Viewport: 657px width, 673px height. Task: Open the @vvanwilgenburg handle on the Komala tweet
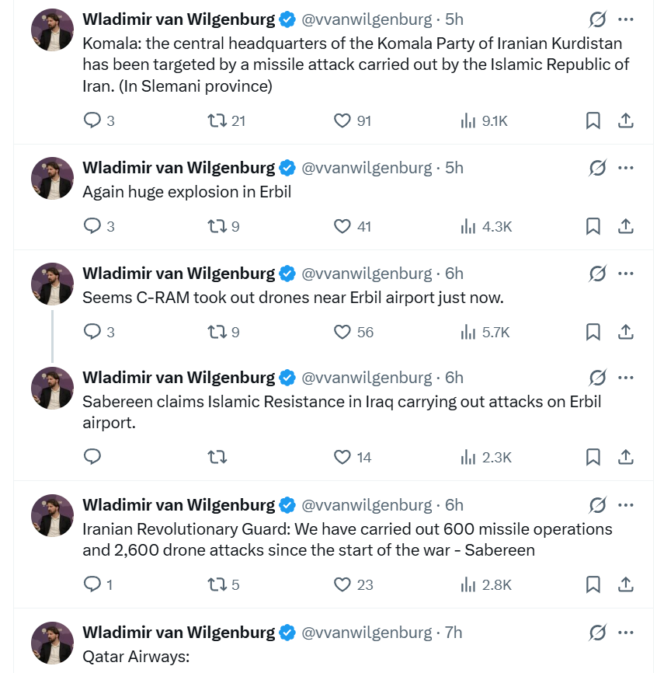click(x=367, y=19)
